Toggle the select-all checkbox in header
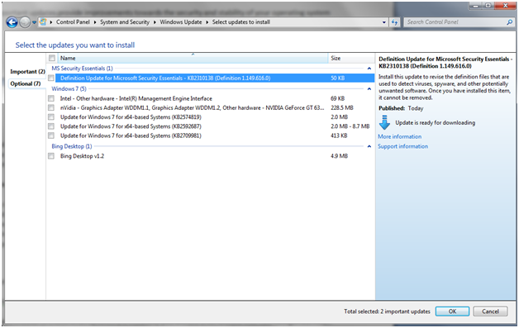 [x=52, y=59]
